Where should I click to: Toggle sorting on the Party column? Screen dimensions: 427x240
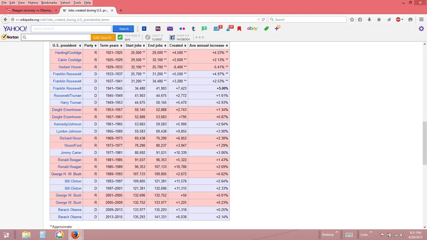click(x=90, y=45)
